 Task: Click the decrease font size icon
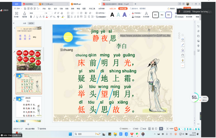point(58,13)
